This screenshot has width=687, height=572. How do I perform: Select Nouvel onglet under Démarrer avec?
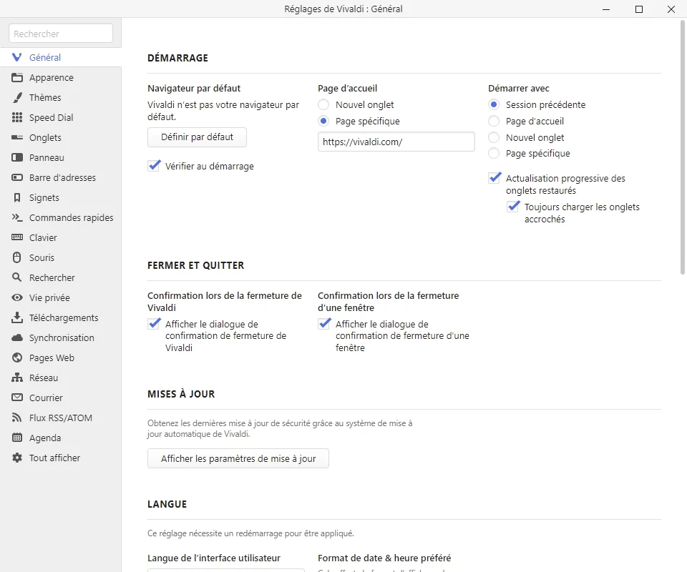(x=494, y=137)
